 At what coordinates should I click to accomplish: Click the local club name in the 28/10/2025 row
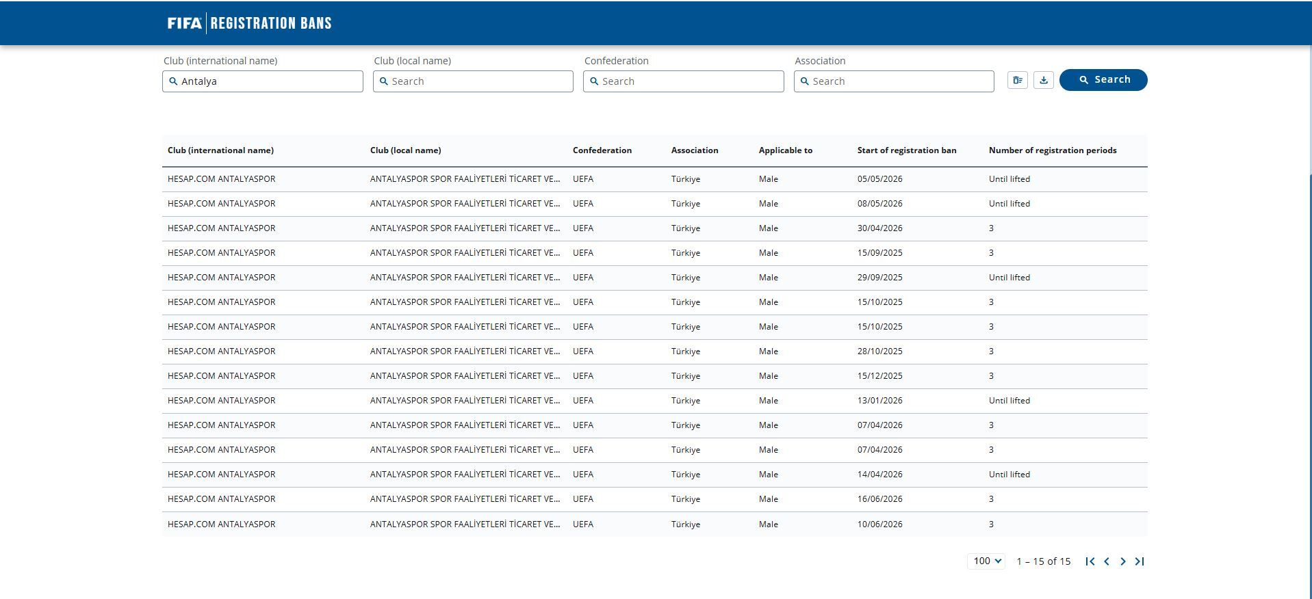tap(465, 351)
